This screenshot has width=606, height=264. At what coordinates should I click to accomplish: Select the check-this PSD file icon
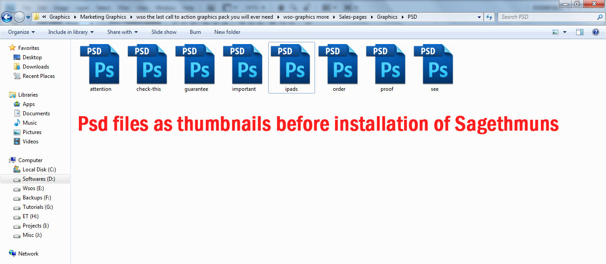(148, 64)
